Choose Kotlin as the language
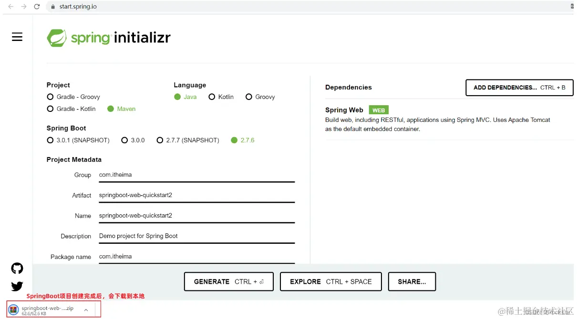Screen dimensions: 577x319 (x=221, y=97)
